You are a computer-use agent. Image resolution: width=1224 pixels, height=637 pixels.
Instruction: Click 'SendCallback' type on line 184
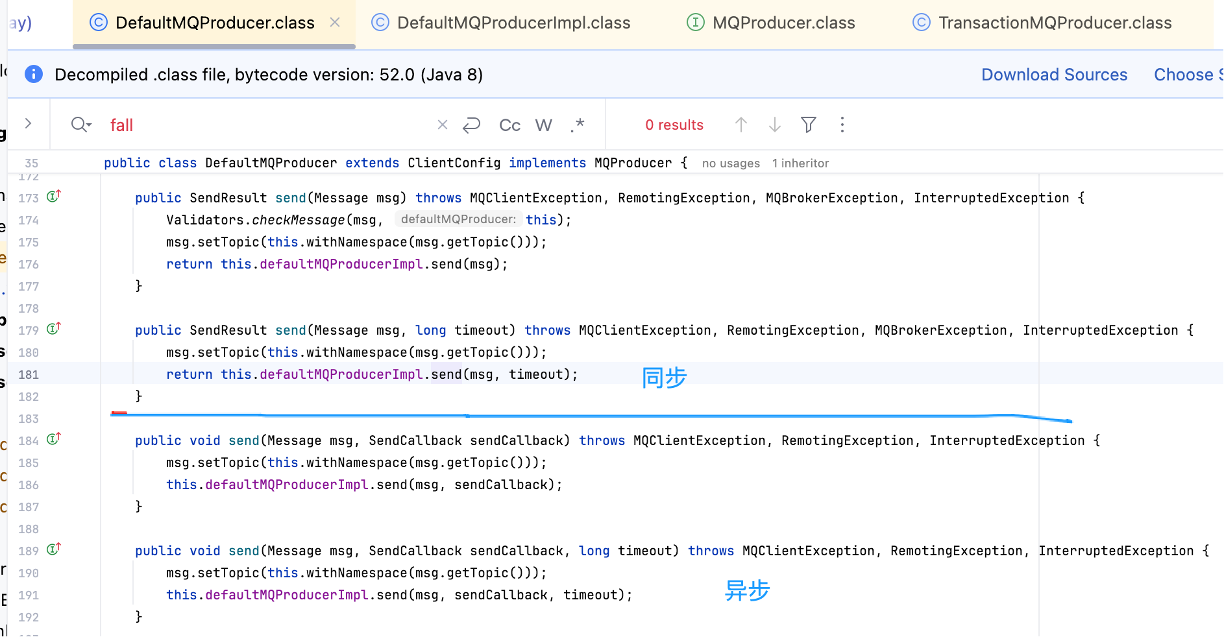(415, 440)
